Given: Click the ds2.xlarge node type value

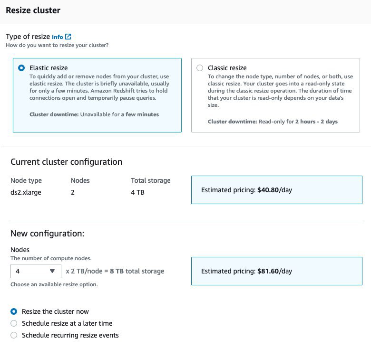Looking at the screenshot, I should [26, 193].
